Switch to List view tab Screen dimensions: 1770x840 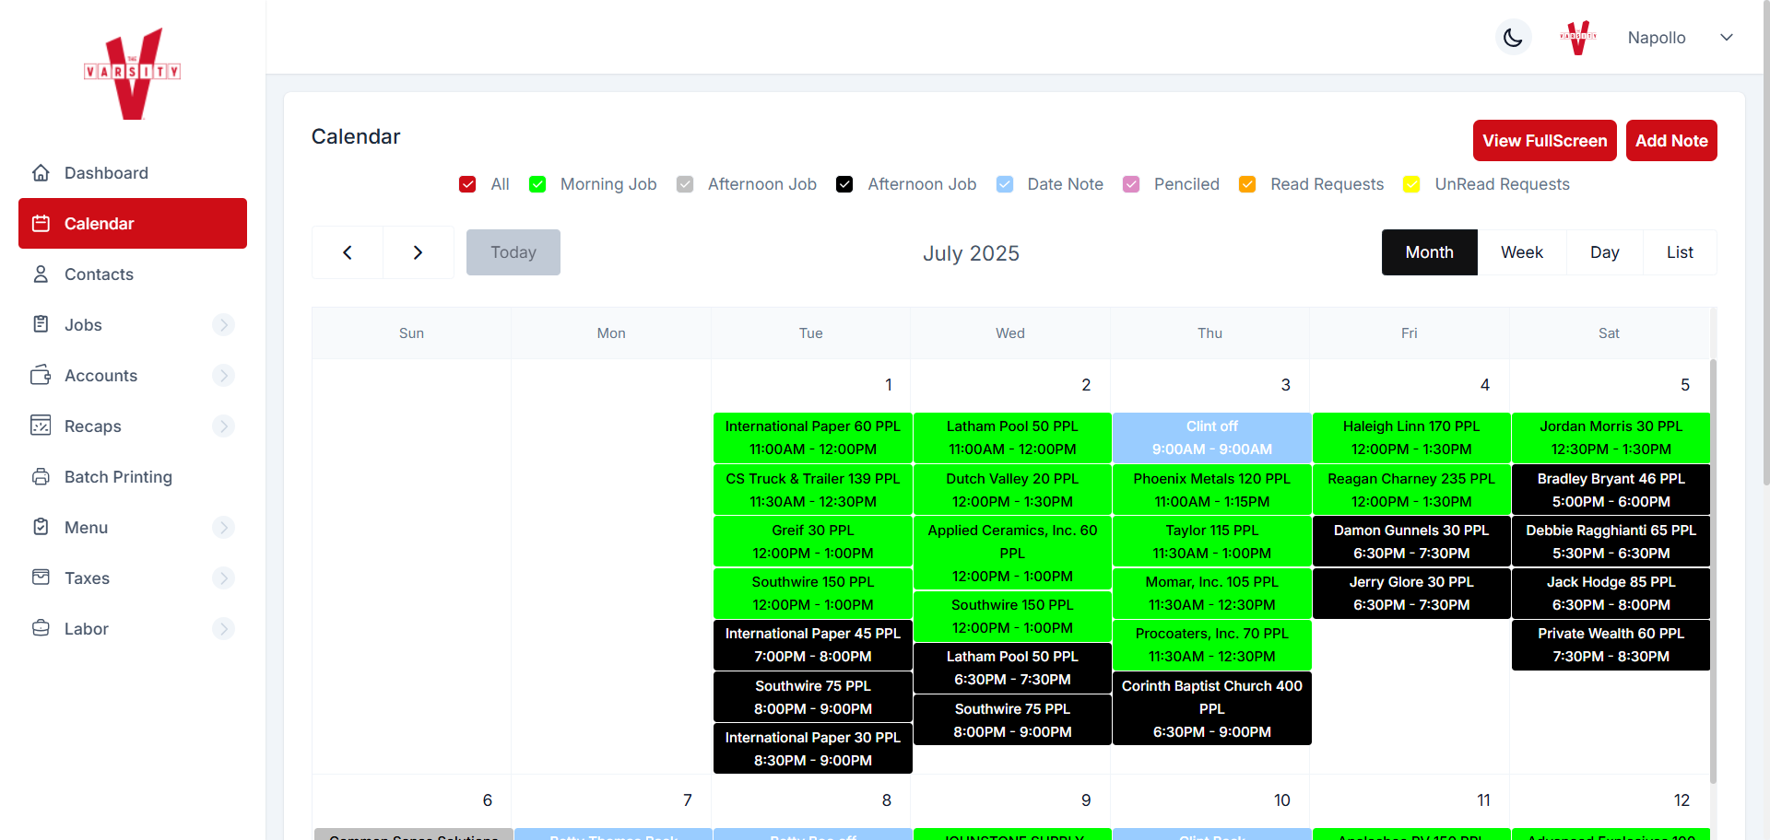(x=1679, y=252)
